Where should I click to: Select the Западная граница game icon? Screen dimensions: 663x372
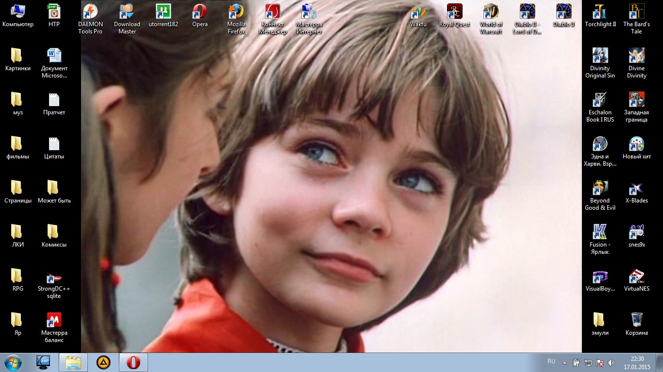pos(636,107)
